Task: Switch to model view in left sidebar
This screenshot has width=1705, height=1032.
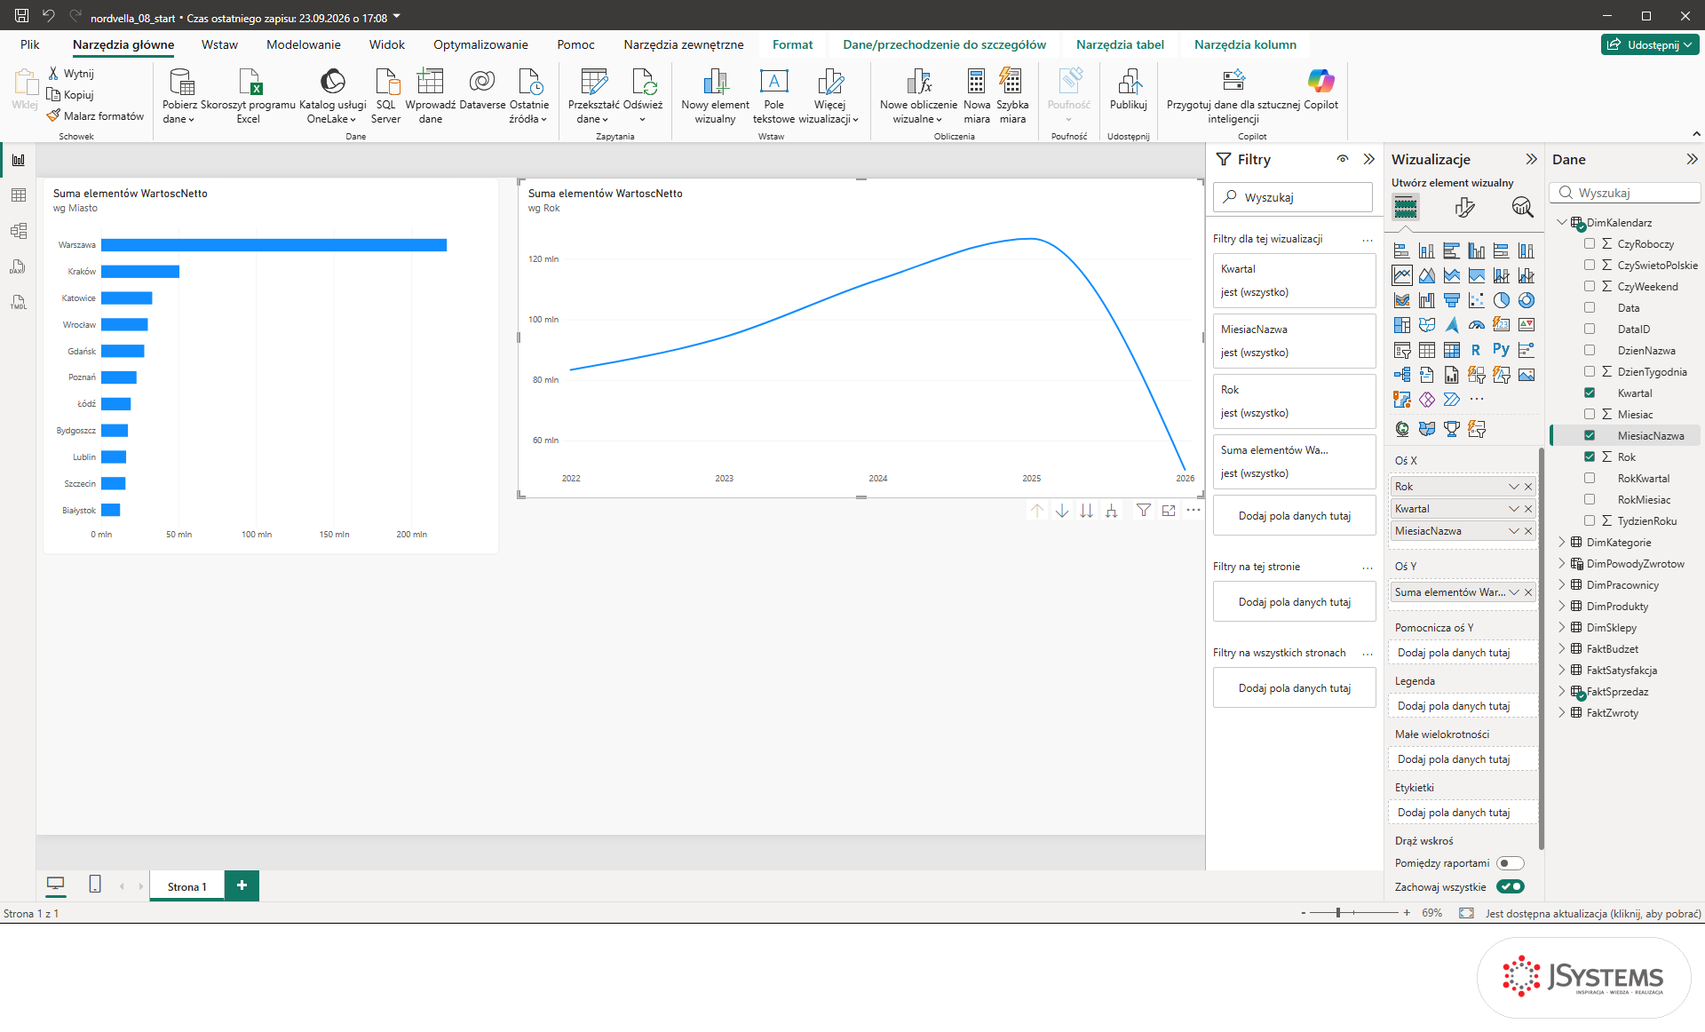Action: click(19, 231)
